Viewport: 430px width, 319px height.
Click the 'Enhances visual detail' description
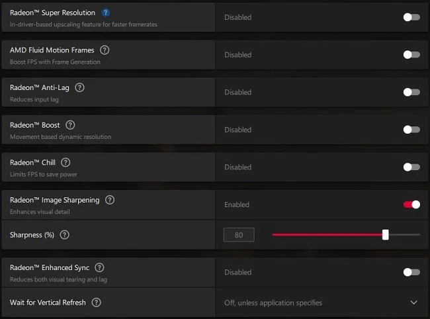click(40, 212)
